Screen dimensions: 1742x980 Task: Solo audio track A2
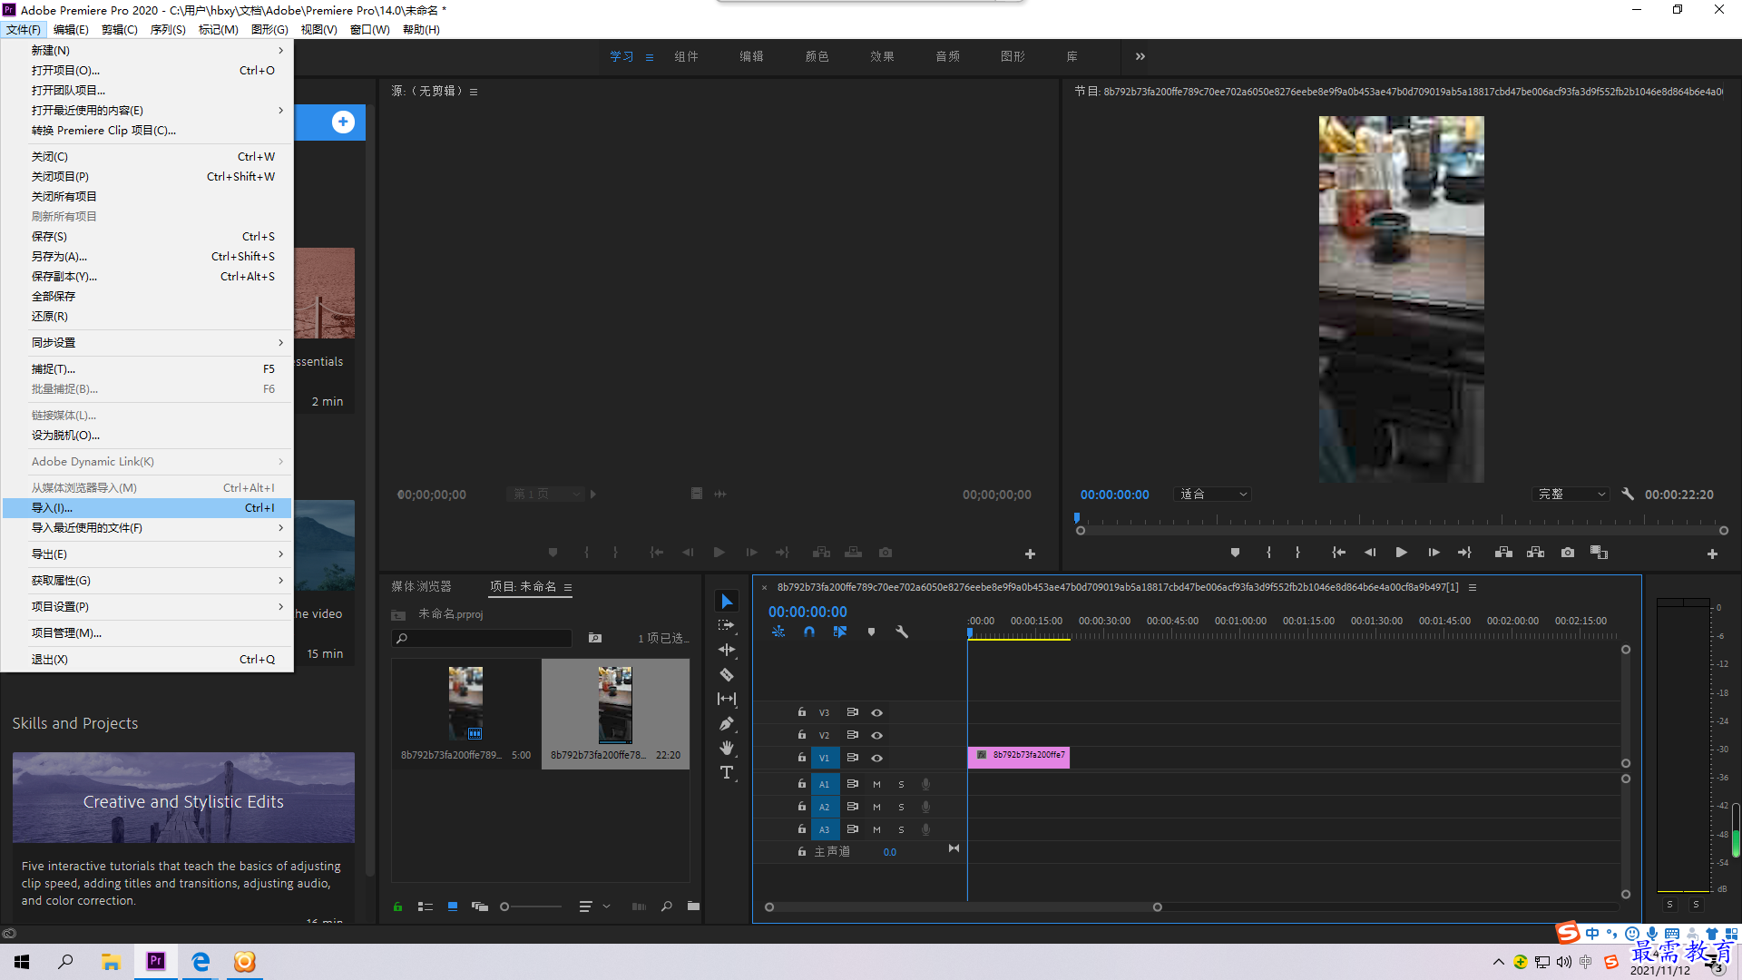coord(901,808)
